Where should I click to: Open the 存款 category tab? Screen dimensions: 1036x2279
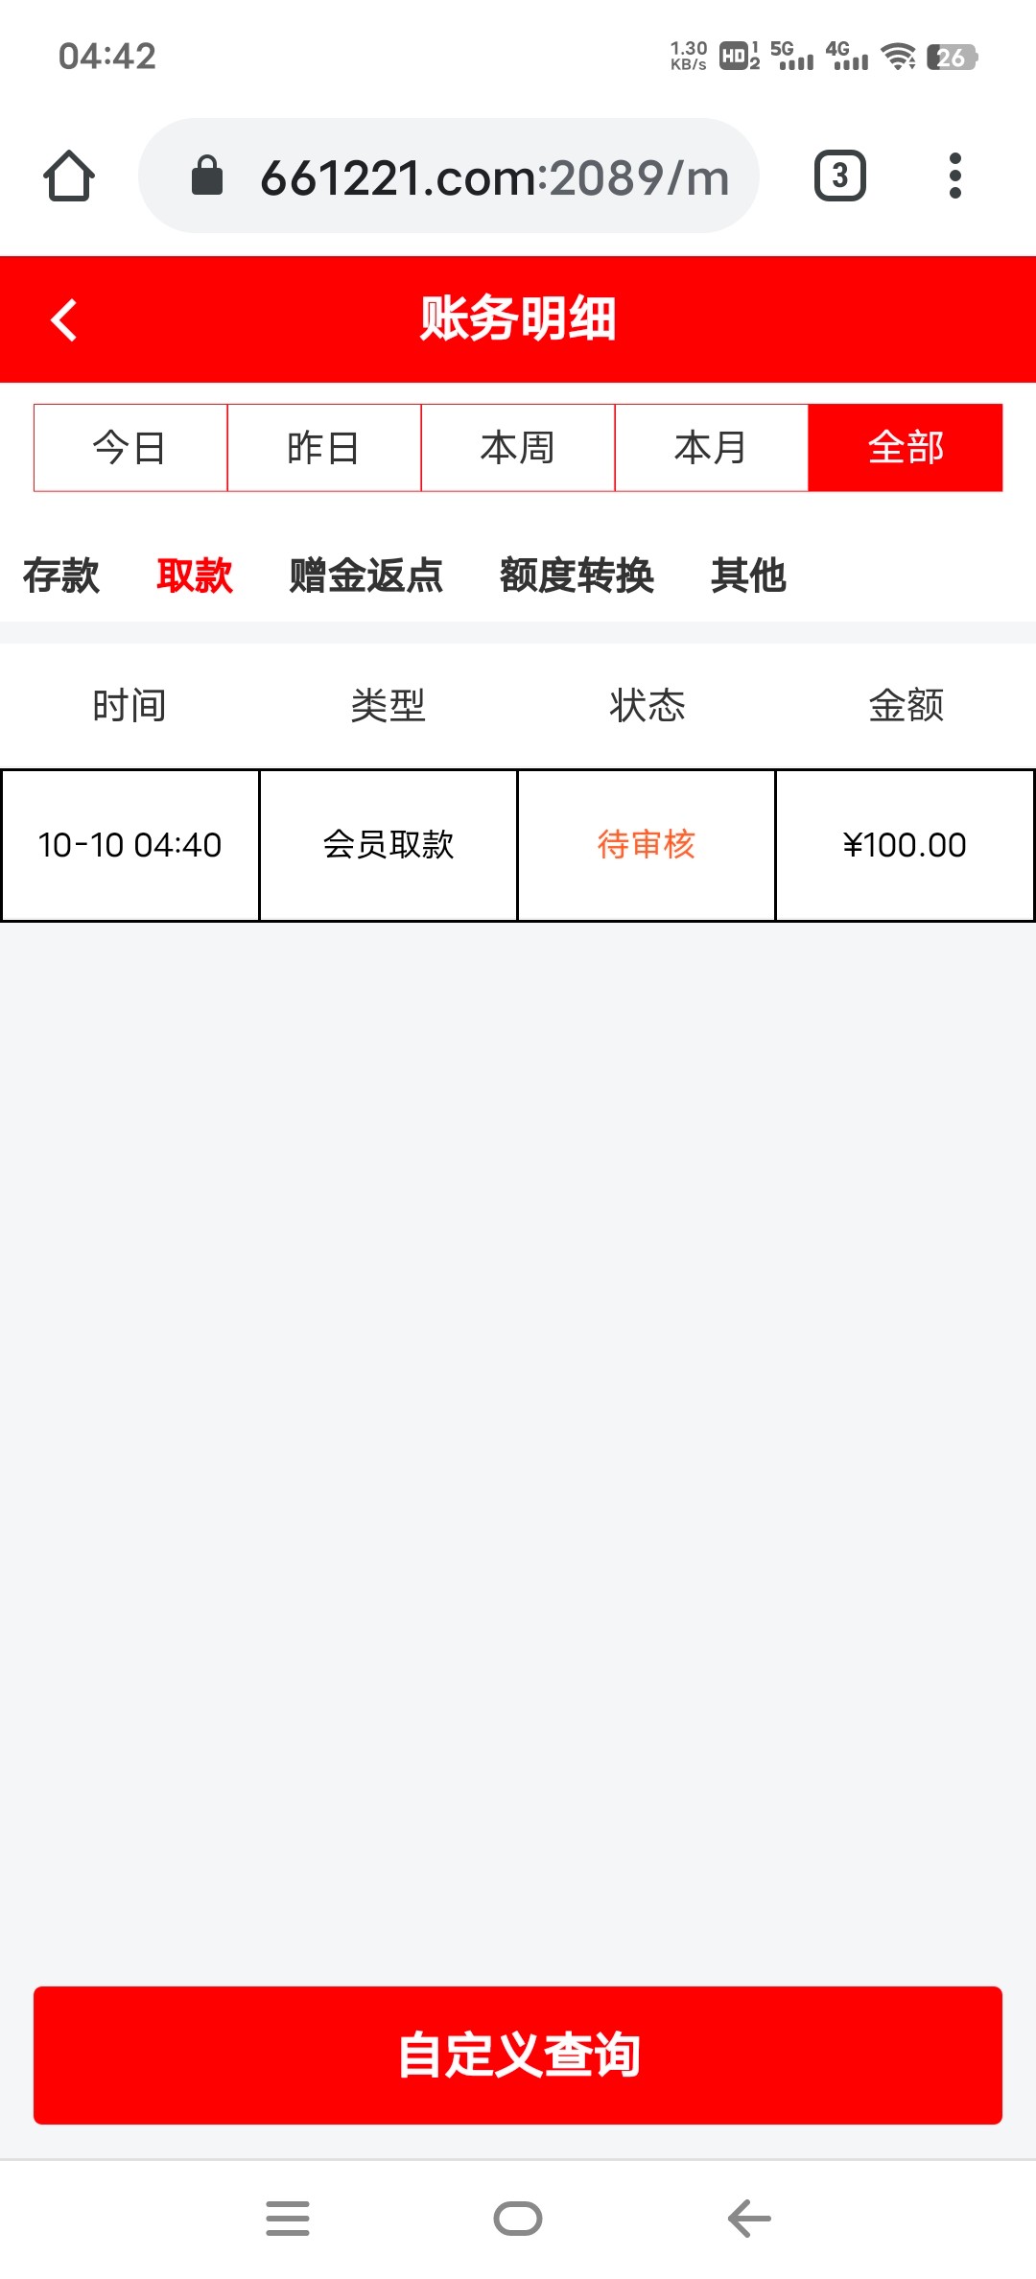pos(61,576)
